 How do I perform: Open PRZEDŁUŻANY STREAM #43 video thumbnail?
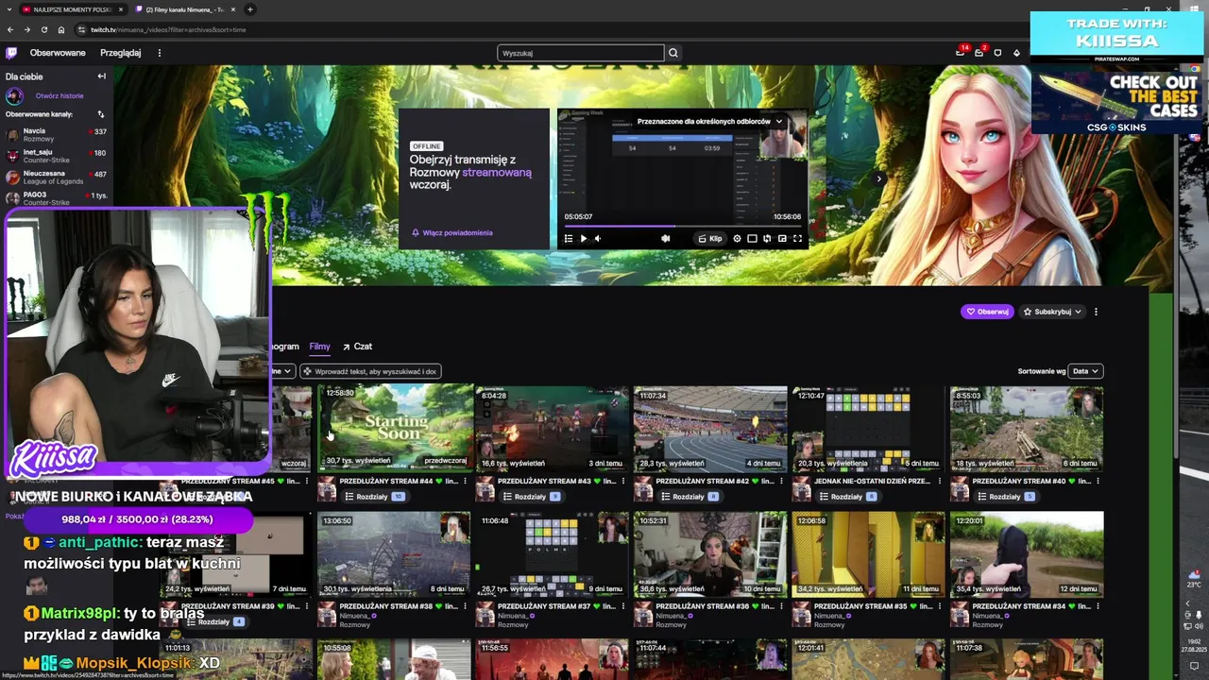click(552, 428)
